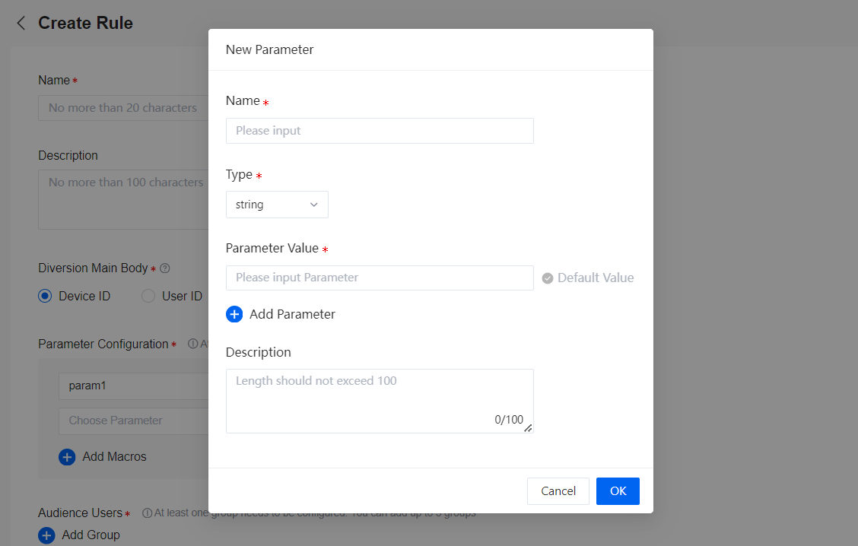Select the Device ID radio button

(45, 296)
